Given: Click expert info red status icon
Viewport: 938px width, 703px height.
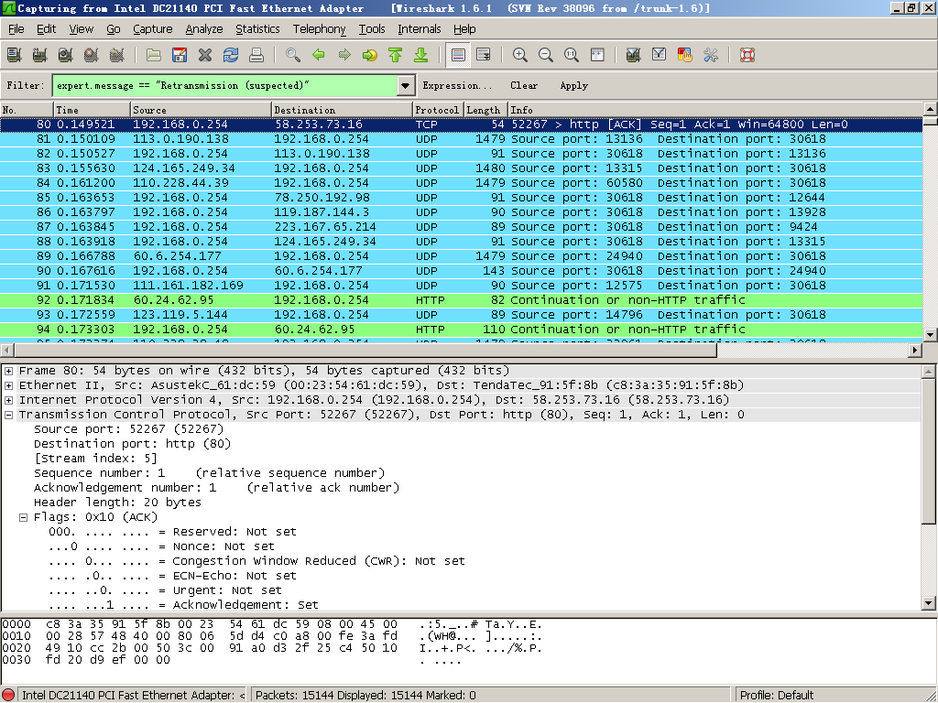Looking at the screenshot, I should [7, 696].
